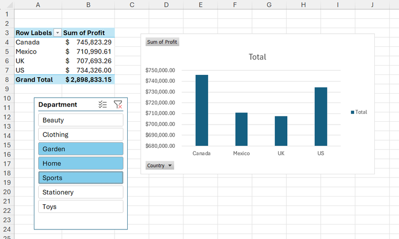Click the chart title Total

click(257, 57)
